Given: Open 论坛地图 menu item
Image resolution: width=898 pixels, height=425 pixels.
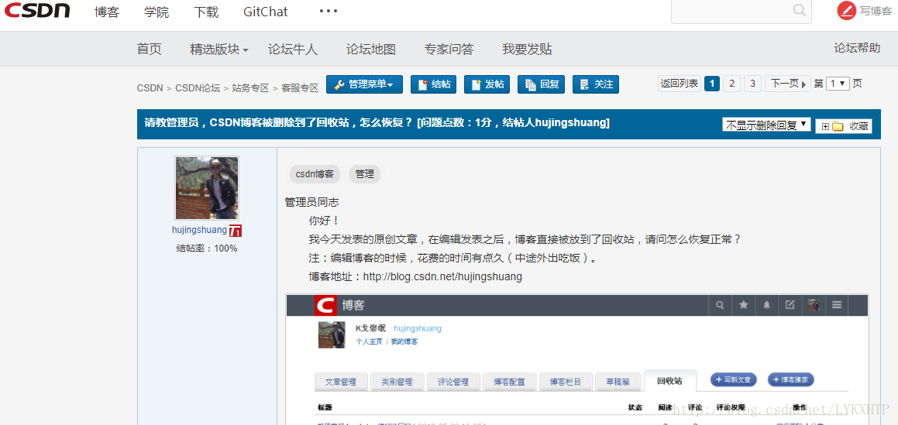Looking at the screenshot, I should point(370,50).
